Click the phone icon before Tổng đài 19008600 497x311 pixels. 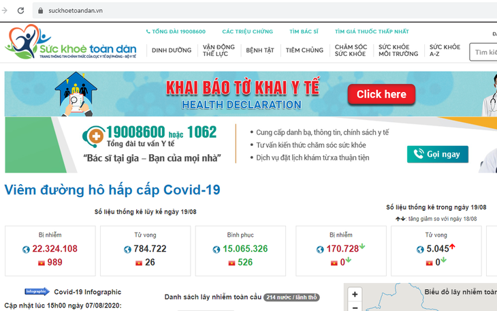tap(148, 31)
